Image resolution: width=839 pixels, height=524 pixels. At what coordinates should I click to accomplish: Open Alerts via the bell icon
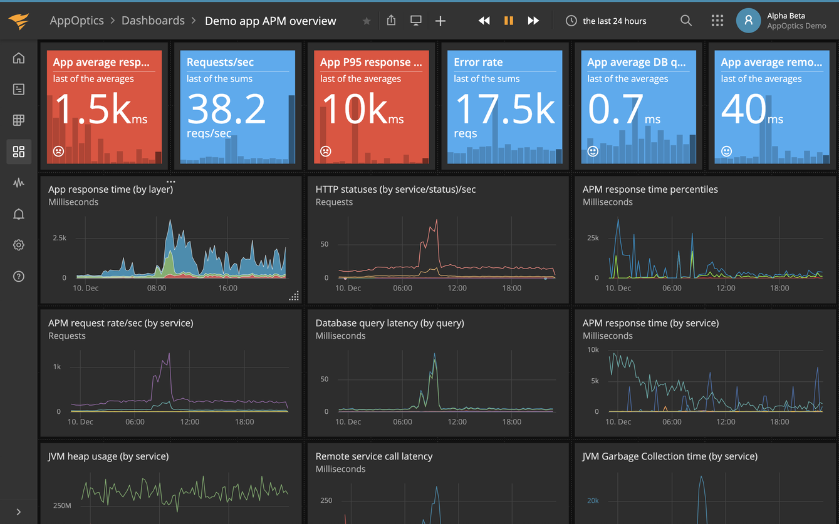point(18,213)
